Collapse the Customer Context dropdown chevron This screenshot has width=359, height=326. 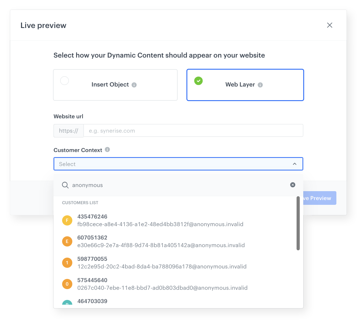295,164
